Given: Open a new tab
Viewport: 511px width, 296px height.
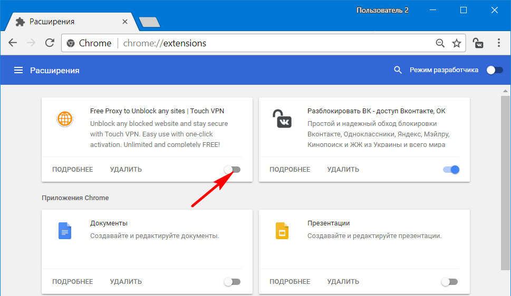Looking at the screenshot, I should (x=149, y=22).
